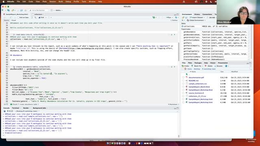Switch to the Packages tab
This screenshot has width=260, height=146.
click(198, 63)
